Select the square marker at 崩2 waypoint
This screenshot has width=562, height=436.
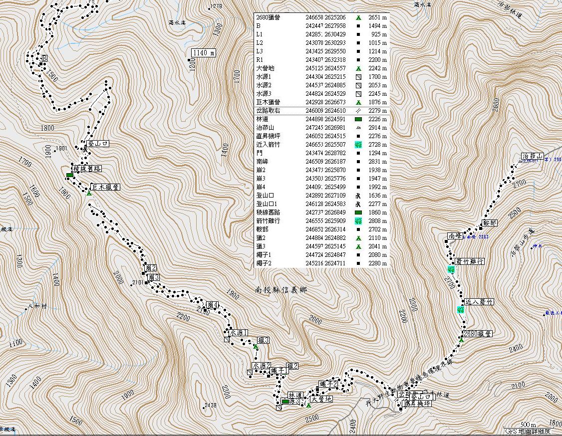coord(143,273)
